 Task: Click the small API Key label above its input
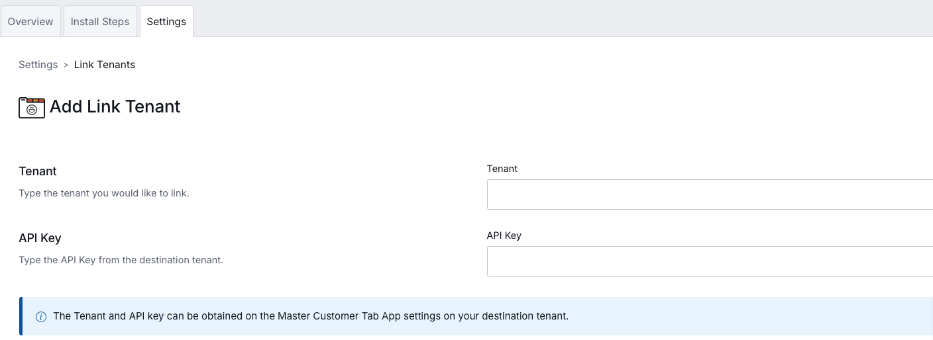pyautogui.click(x=504, y=235)
